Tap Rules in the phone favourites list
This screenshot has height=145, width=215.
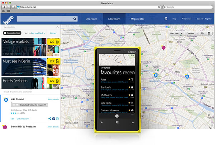(x=117, y=81)
